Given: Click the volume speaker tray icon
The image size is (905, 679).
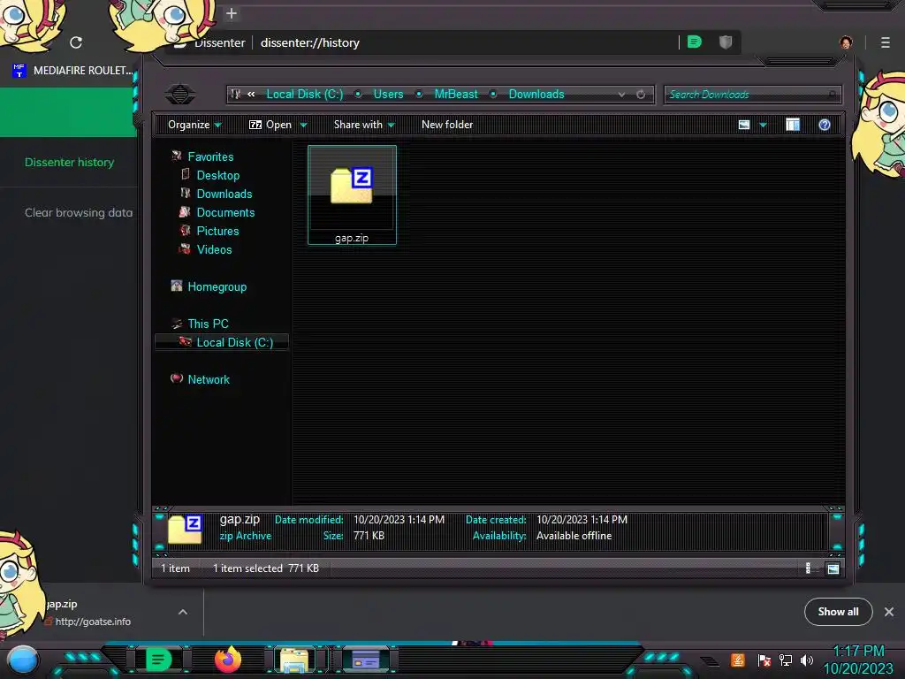Looking at the screenshot, I should 807,660.
